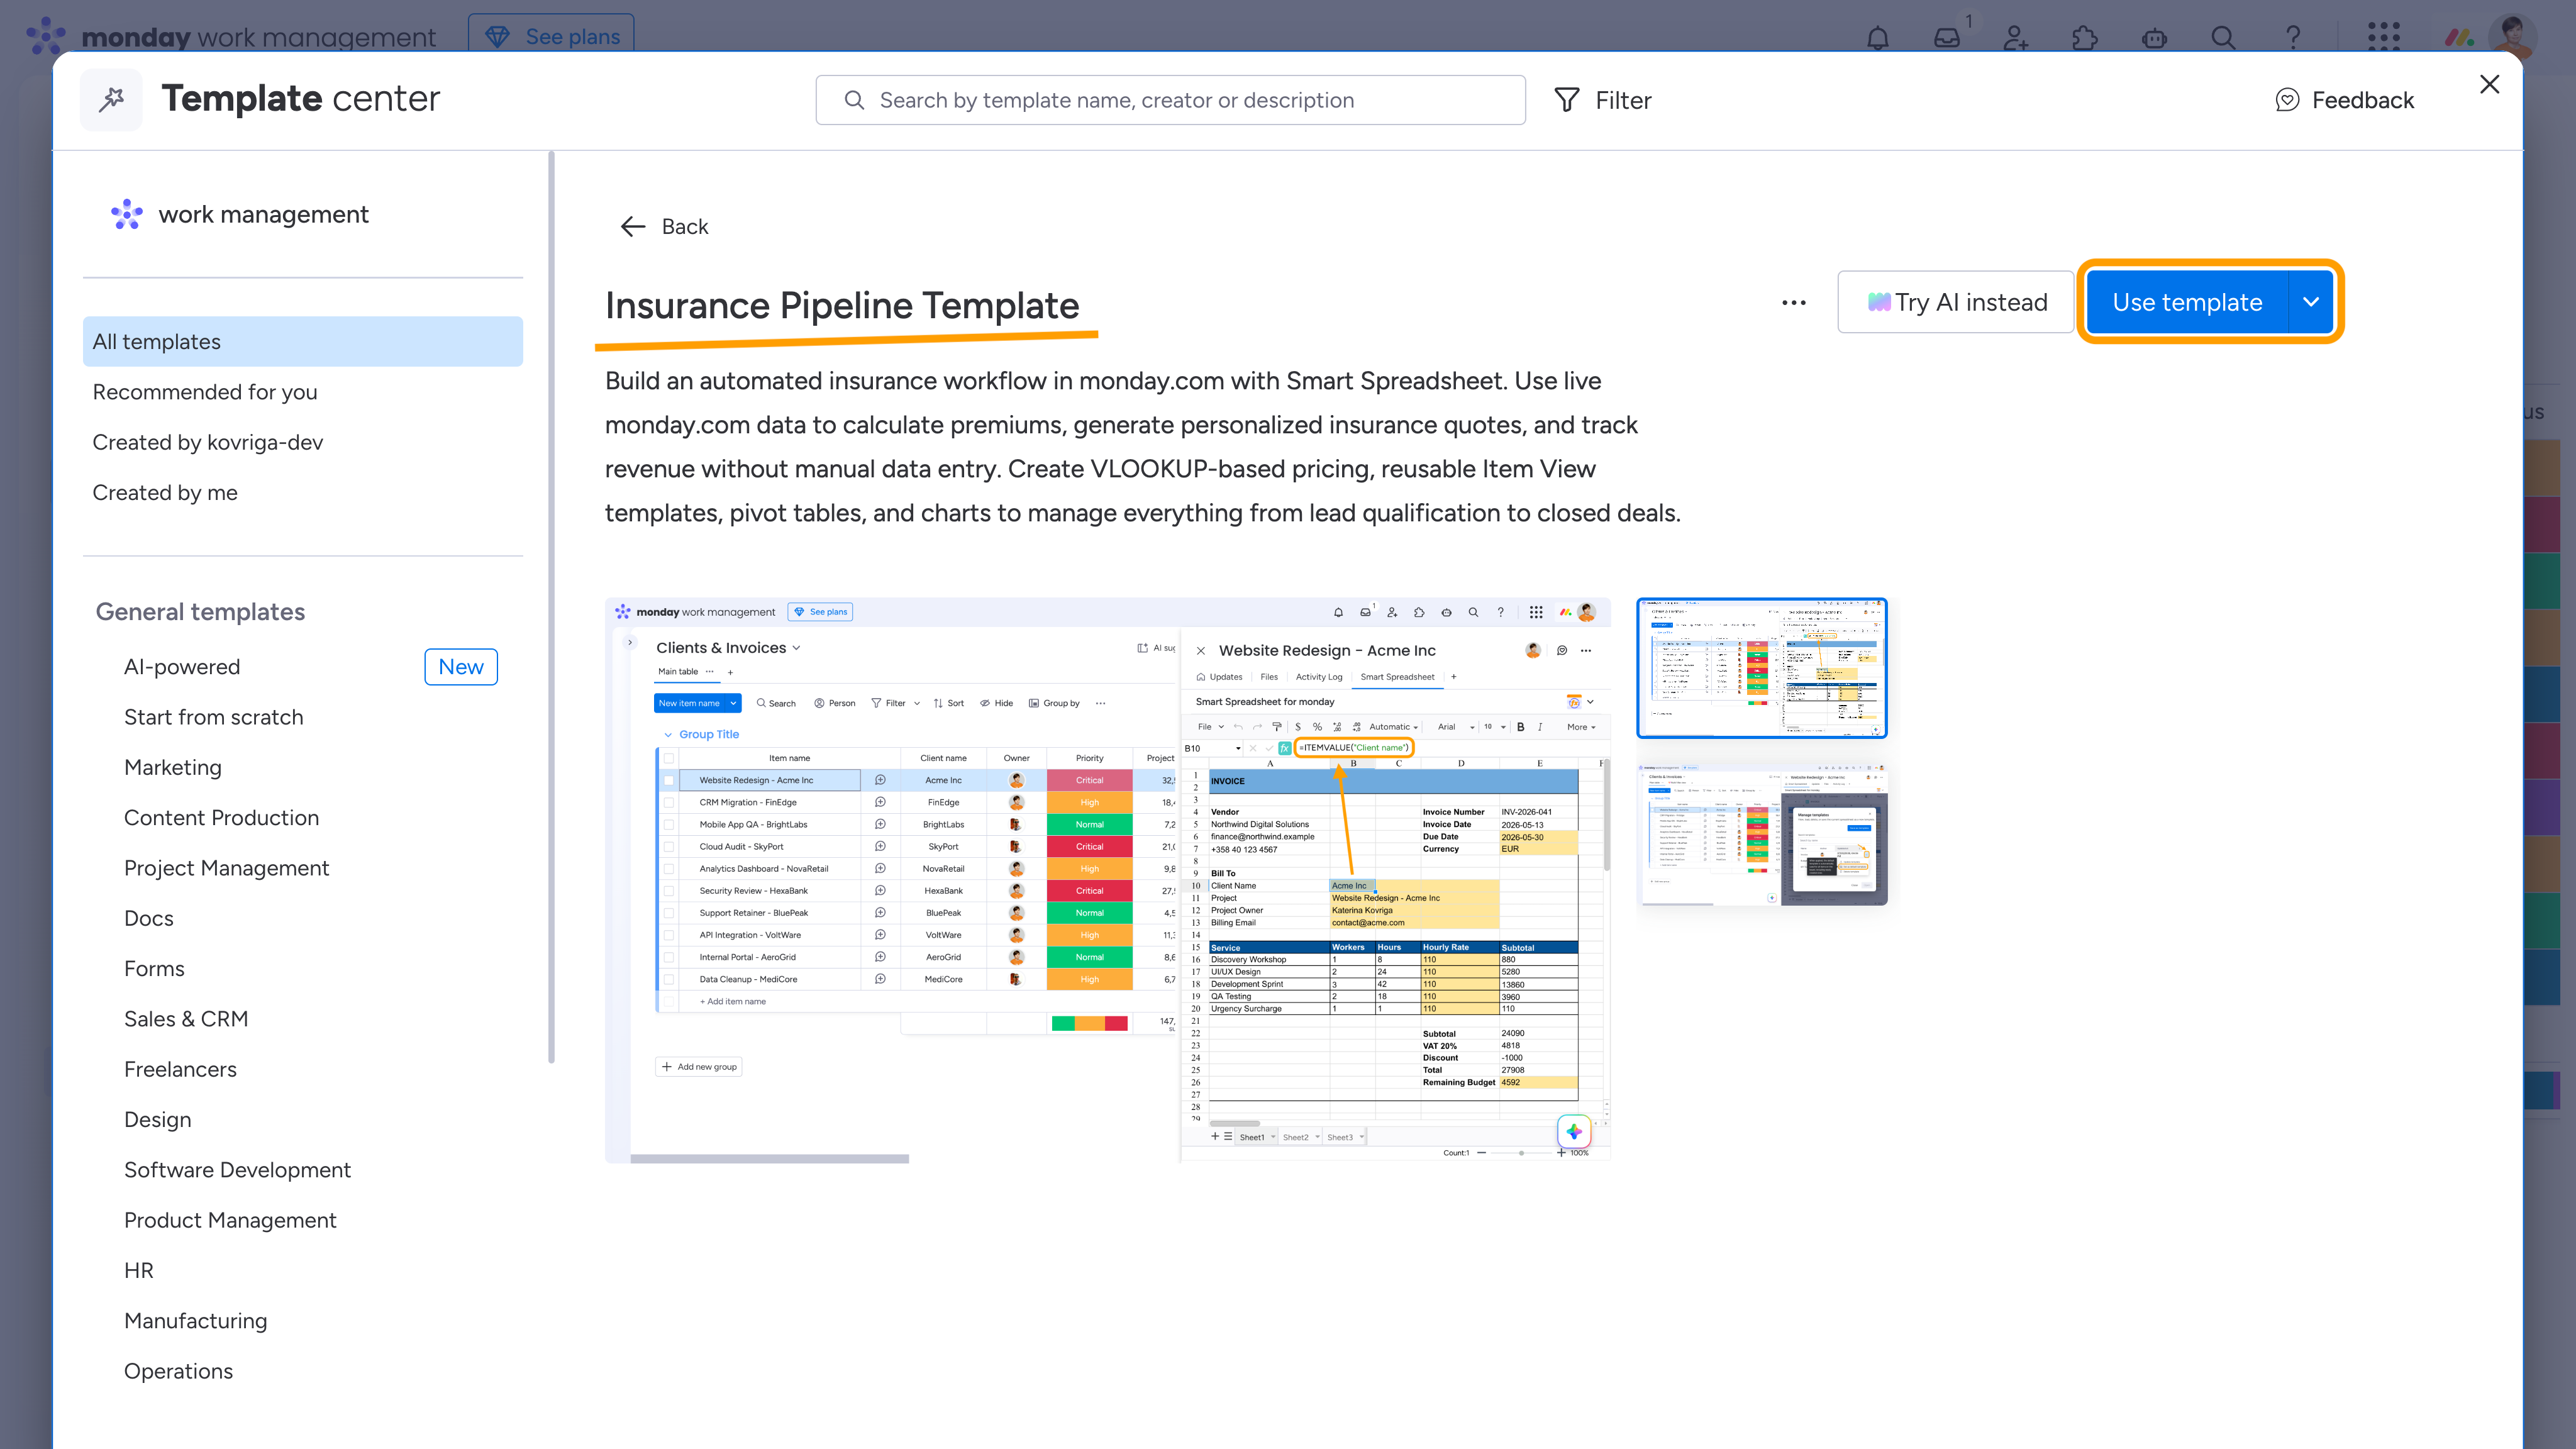Viewport: 2576px width, 1449px height.
Task: Click the Insurance Pipeline Template title
Action: click(842, 305)
